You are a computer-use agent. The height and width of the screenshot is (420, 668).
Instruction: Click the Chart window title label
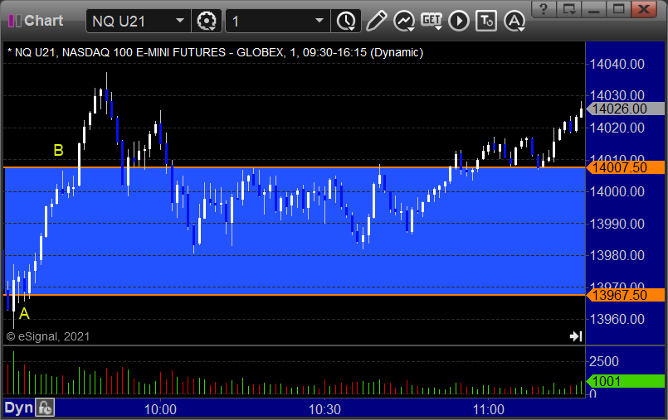pos(43,21)
